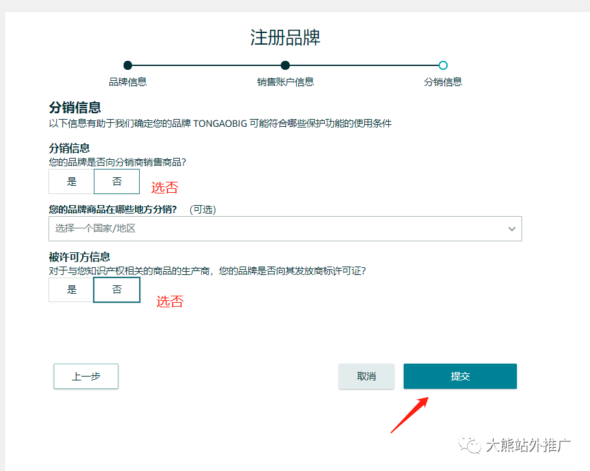Click the 销售账户信息 step label
Screen dimensions: 590x471
pyautogui.click(x=285, y=82)
